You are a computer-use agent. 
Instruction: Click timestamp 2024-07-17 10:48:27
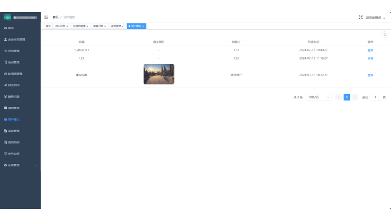(x=313, y=50)
